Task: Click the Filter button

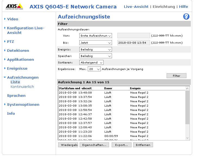Action: 176,76
